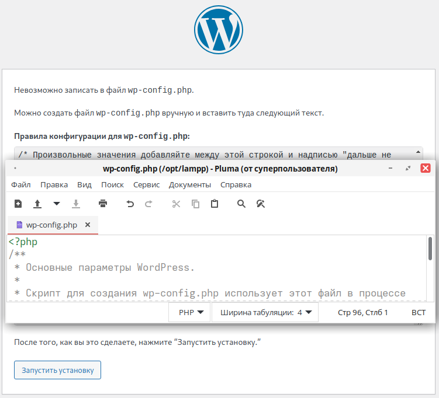Viewport: 439px width, 398px height.
Task: Expand recent files dropdown arrow in toolbar
Action: coord(57,204)
